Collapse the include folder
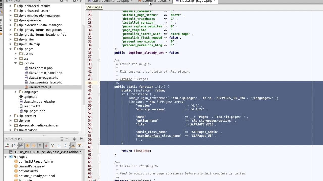Image resolution: width=323 pixels, height=181 pixels. click(15, 63)
